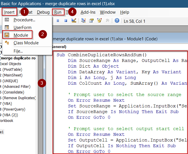Toggle Design Mode toolbar icon
Viewport: 188px width, 154px height.
click(x=74, y=20)
